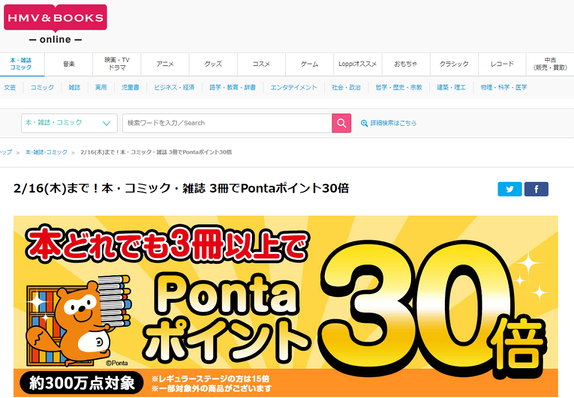Image resolution: width=574 pixels, height=398 pixels.
Task: Open 物理・科学・医学 subcategory
Action: 504,87
